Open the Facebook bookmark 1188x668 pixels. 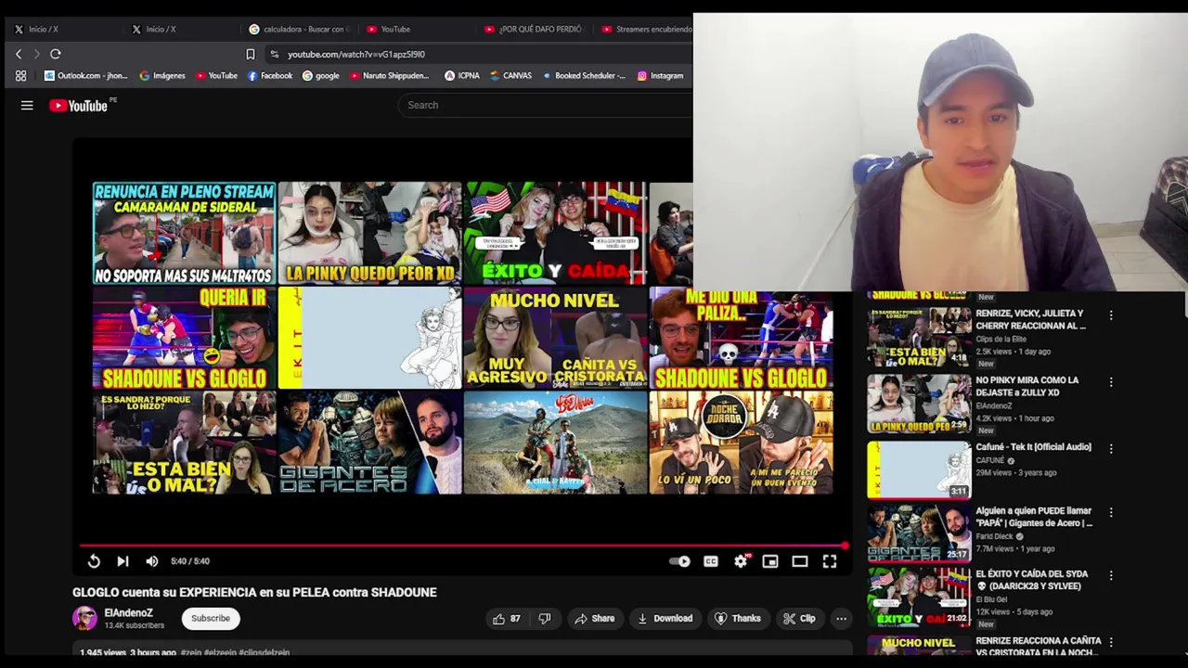[x=270, y=76]
